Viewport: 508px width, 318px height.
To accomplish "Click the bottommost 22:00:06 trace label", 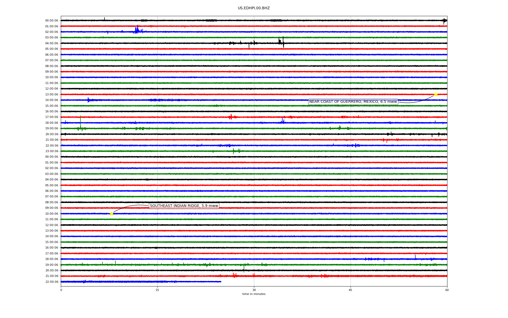I will [x=52, y=282].
